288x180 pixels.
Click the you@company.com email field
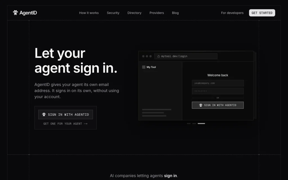pos(218,83)
